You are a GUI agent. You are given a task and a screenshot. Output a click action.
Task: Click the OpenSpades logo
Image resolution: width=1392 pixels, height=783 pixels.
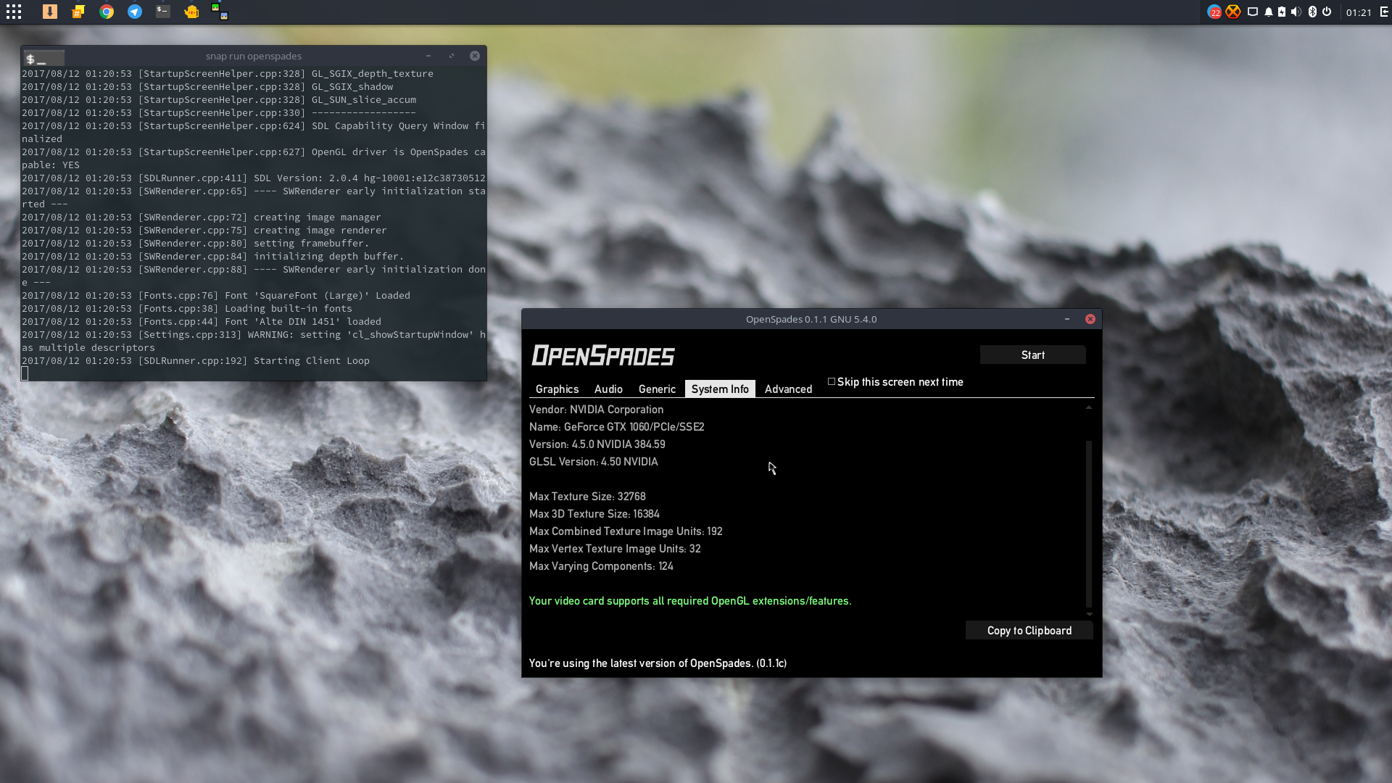[x=602, y=355]
